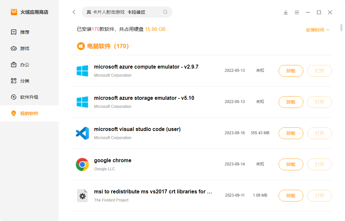Click the Google Chrome icon
Image resolution: width=345 pixels, height=221 pixels.
(82, 164)
